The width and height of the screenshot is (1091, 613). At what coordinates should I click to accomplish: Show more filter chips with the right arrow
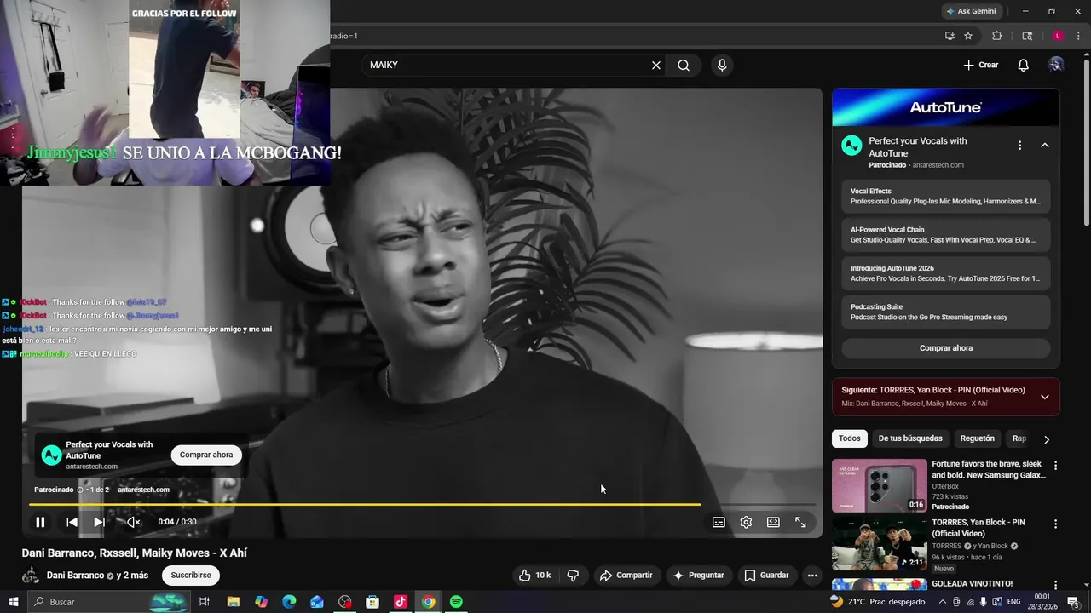click(1047, 439)
